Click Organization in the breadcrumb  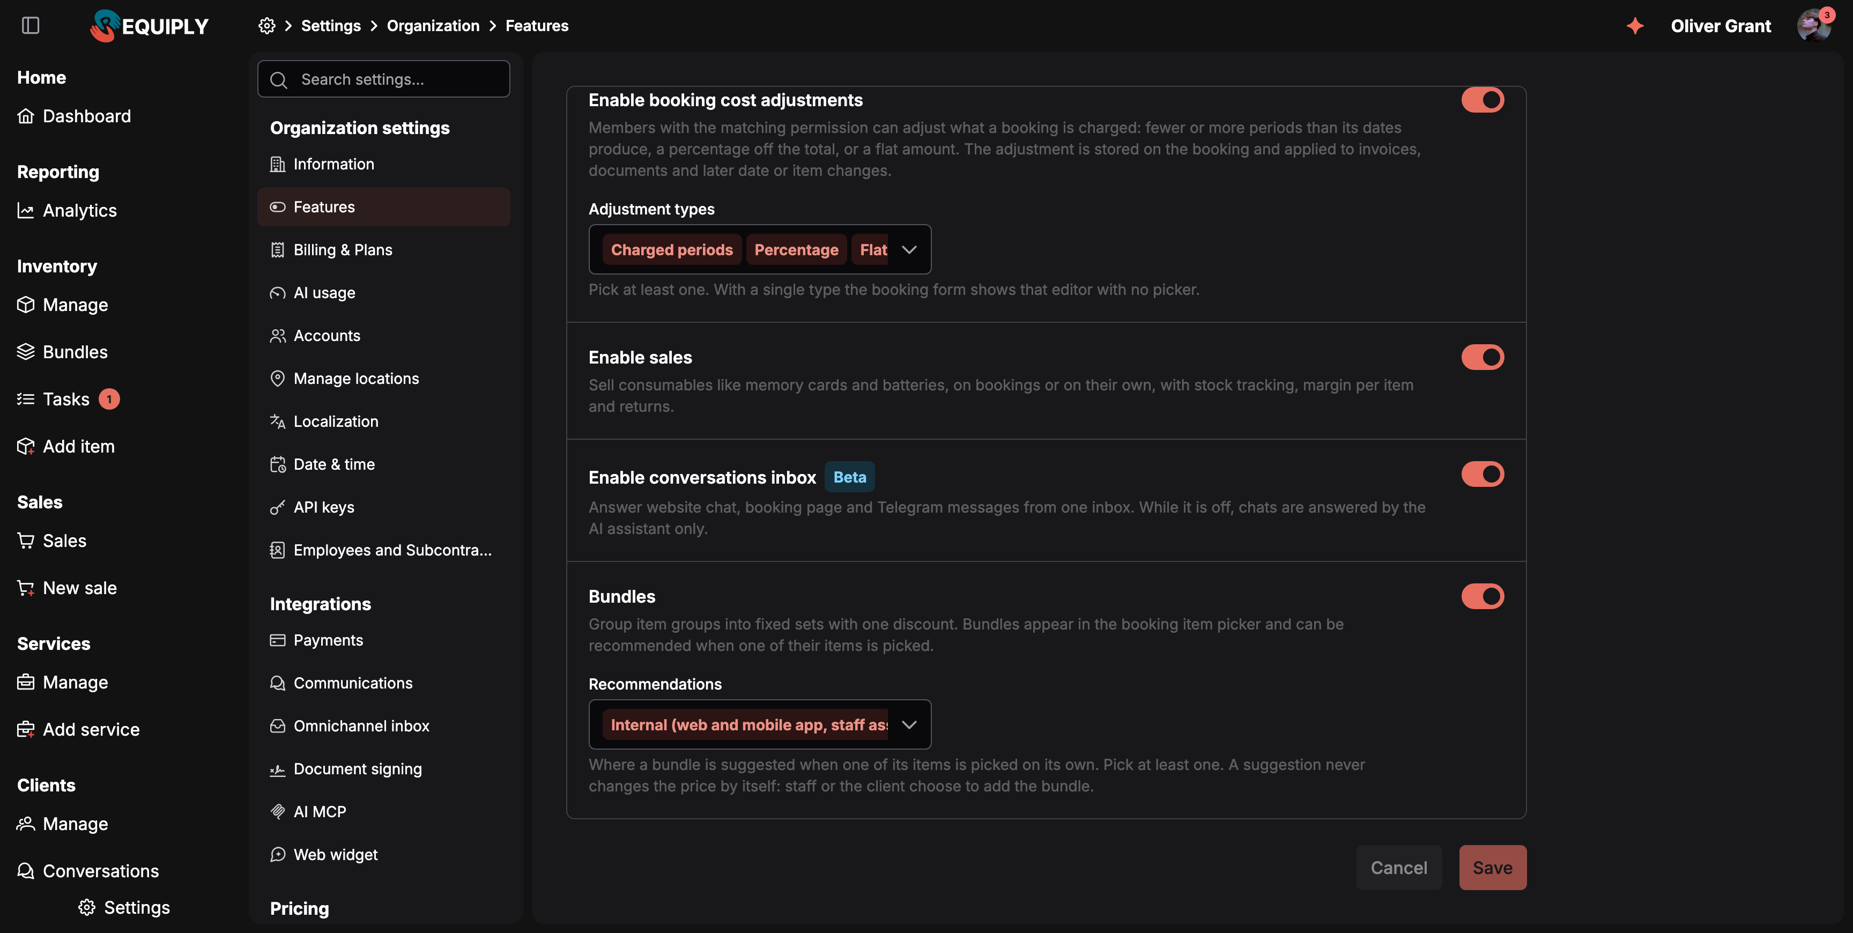(x=433, y=26)
